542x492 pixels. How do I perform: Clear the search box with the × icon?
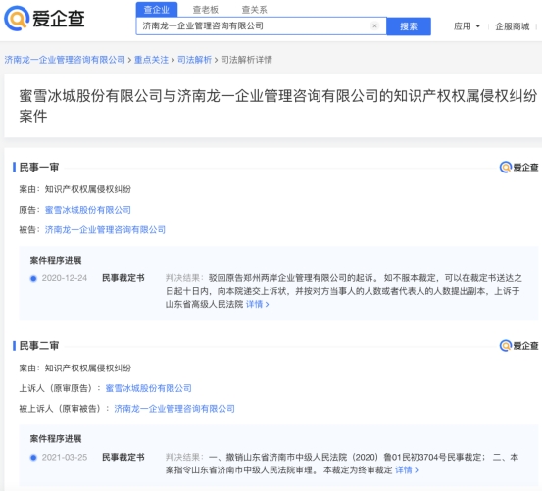click(374, 25)
